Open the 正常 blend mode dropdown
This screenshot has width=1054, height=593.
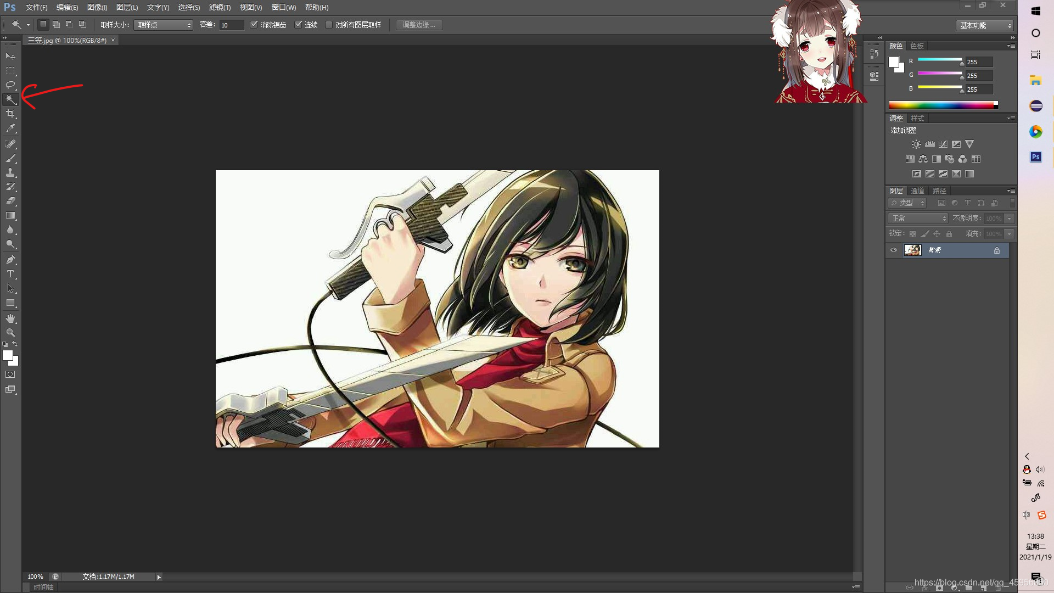(x=918, y=219)
